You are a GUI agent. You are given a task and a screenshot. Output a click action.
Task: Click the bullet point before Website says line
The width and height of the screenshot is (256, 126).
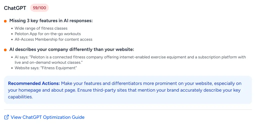pyautogui.click(x=12, y=68)
